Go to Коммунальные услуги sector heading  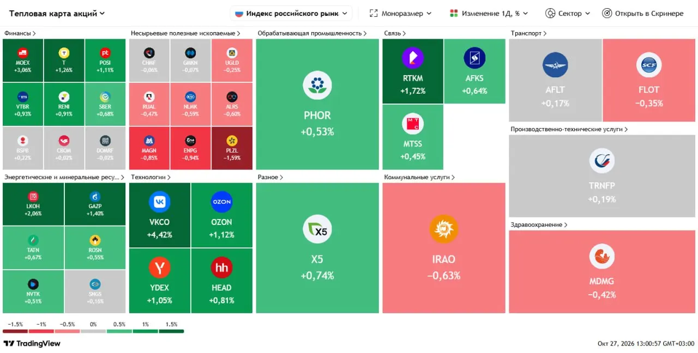(x=419, y=177)
